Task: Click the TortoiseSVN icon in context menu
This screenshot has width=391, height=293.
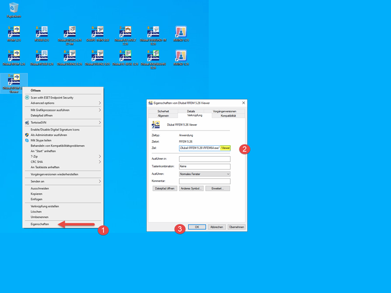Action: 27,122
